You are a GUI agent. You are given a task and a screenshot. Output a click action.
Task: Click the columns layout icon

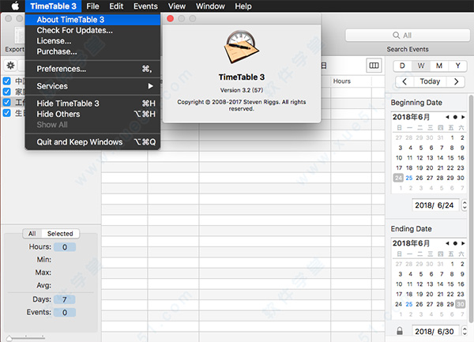(374, 66)
